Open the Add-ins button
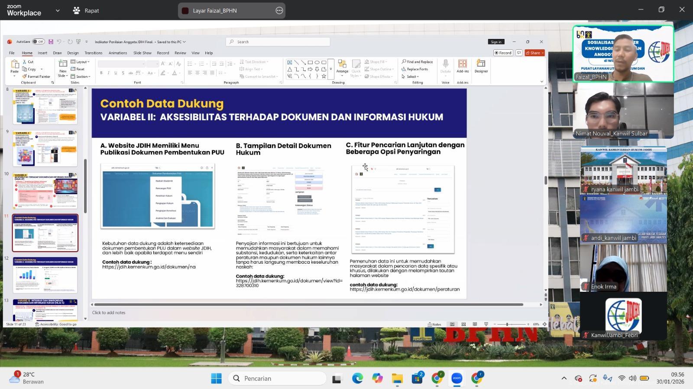 click(463, 66)
